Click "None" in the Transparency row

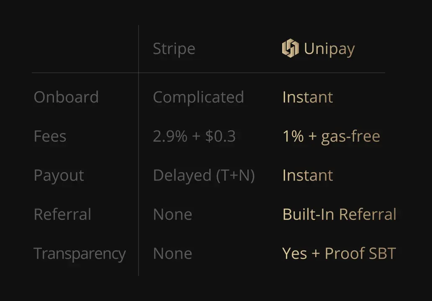coord(172,254)
